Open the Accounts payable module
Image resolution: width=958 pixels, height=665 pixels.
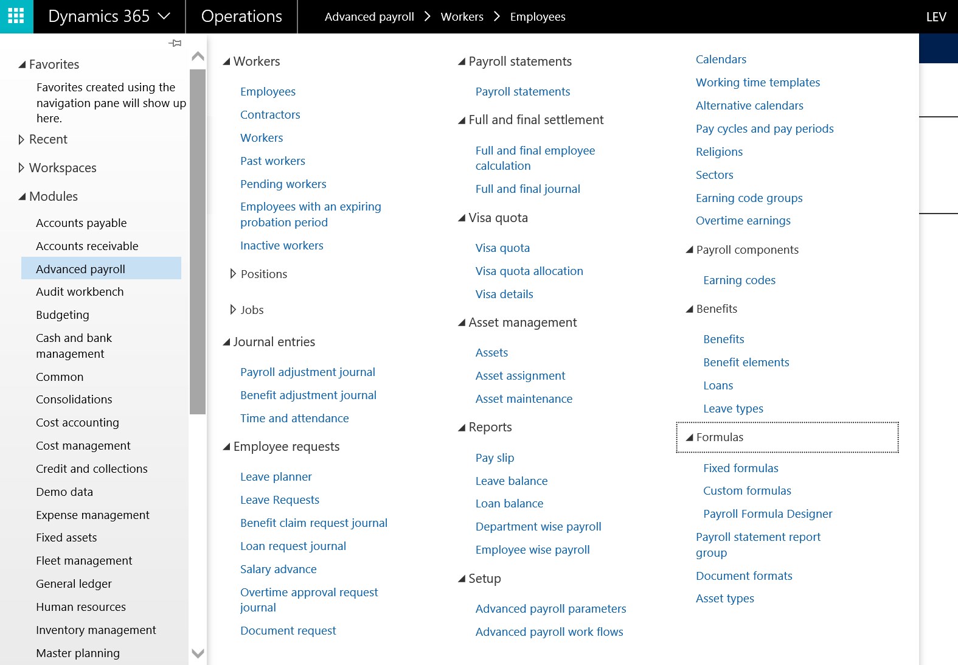[x=82, y=223]
